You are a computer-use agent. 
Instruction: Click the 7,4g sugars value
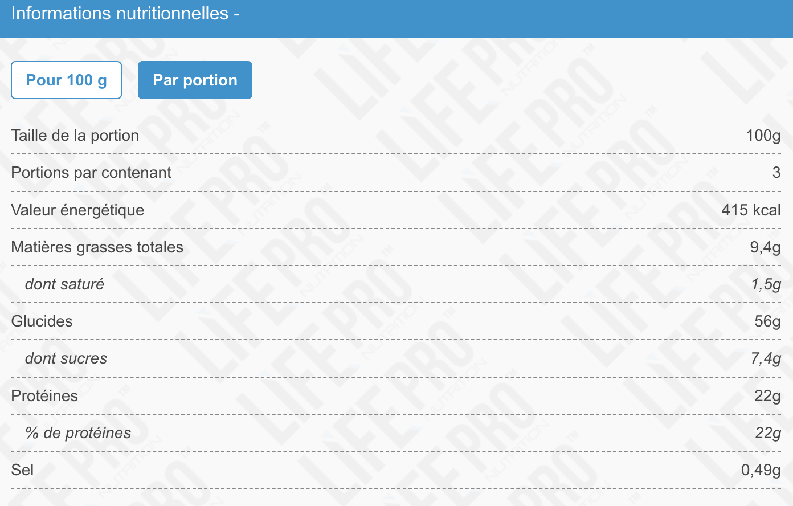pos(766,358)
